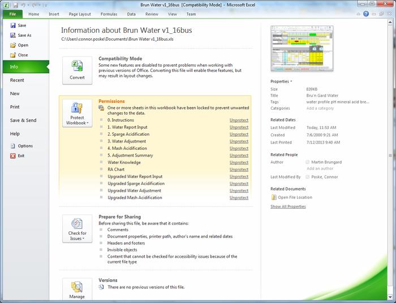Unprotect the 1. Water Report Input sheet
Screen dimensions: 396x303
coord(239,127)
